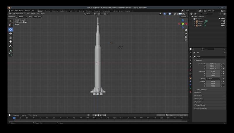This screenshot has height=133, width=234.
Task: Open the Global transform orientation dropdown
Action: 88,14
